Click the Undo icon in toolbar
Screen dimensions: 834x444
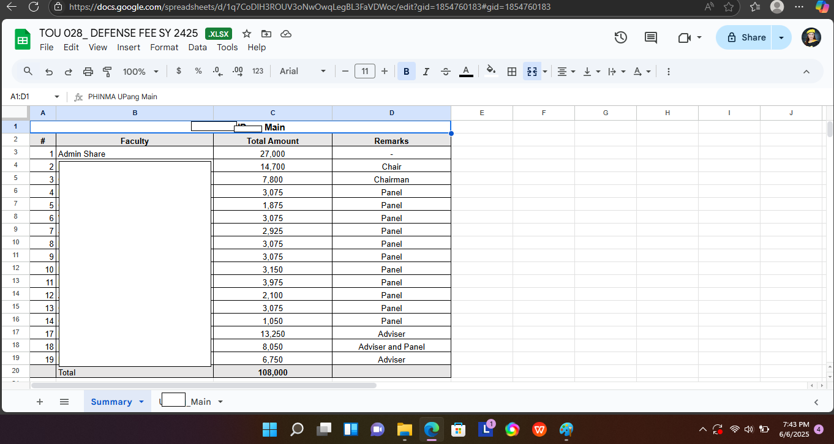click(49, 72)
